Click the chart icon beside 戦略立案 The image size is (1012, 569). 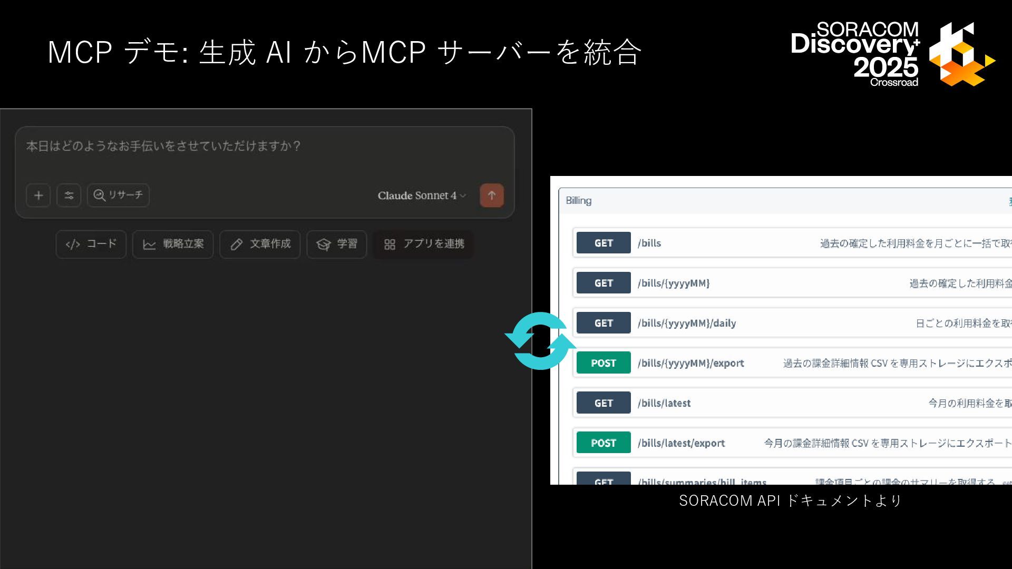pyautogui.click(x=150, y=244)
